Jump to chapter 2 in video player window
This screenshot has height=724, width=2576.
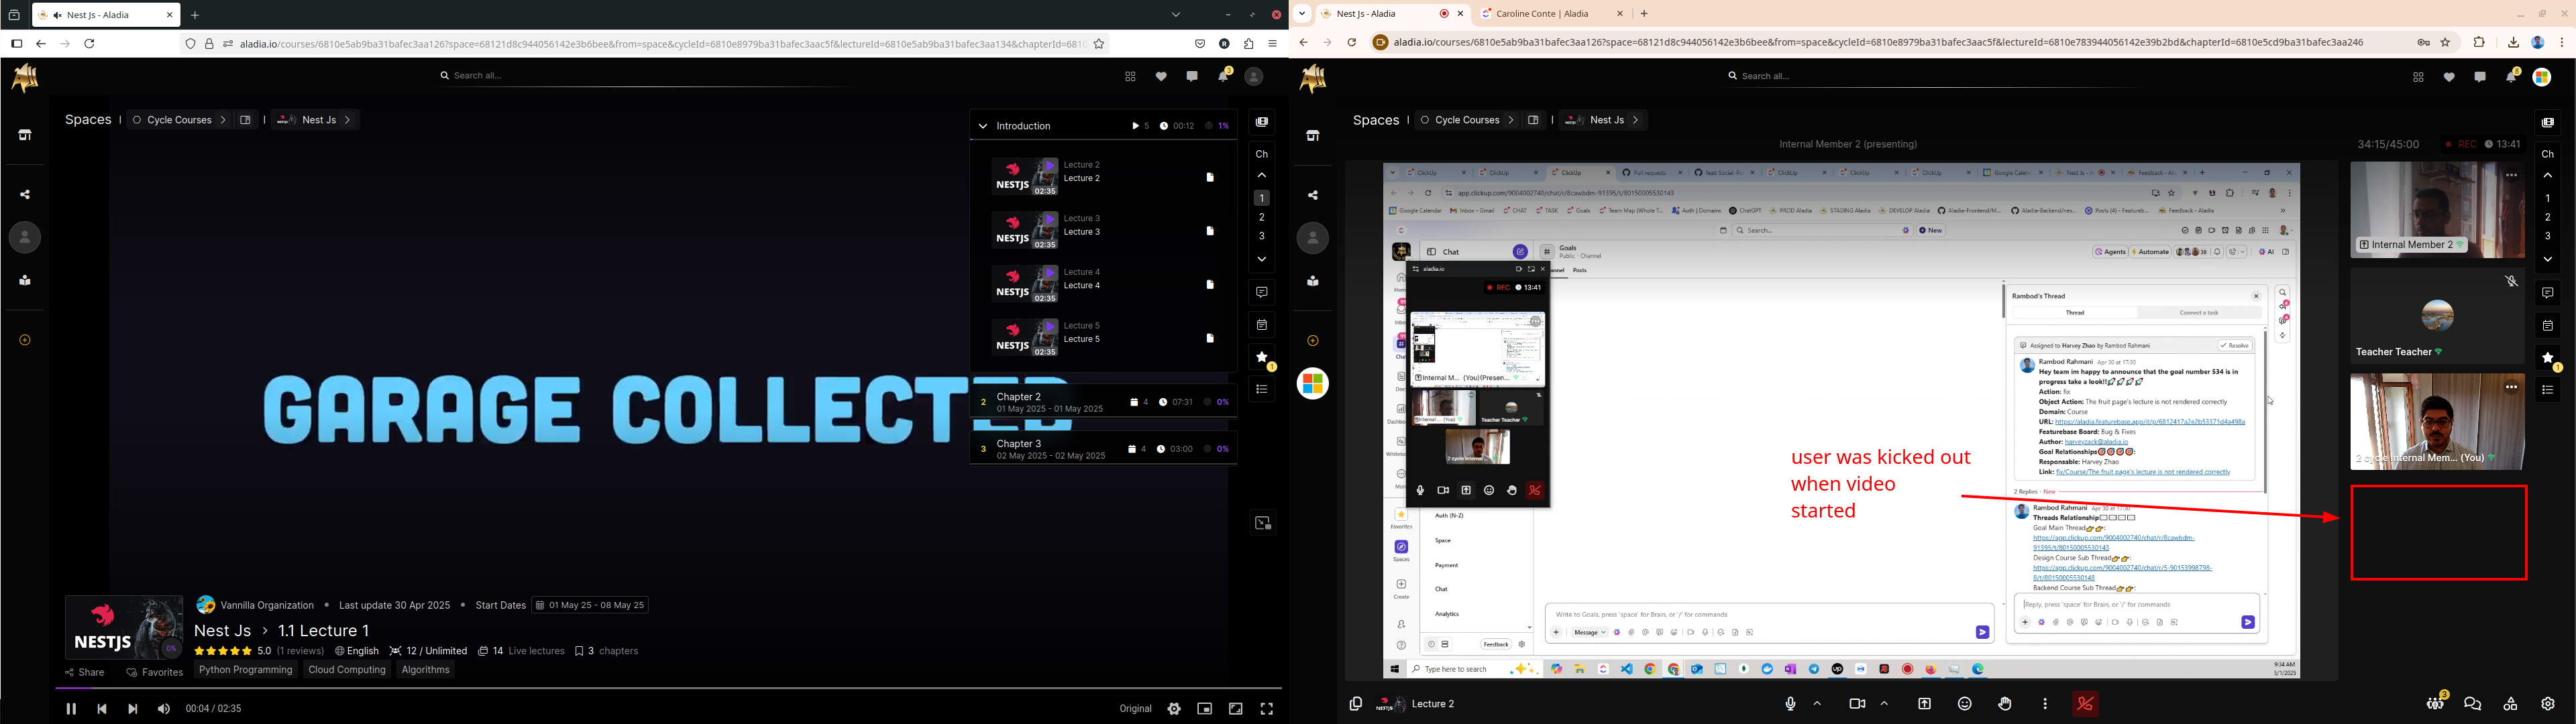click(x=1262, y=217)
